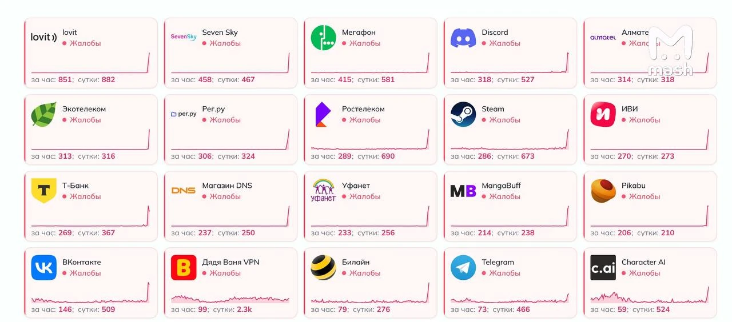Click the ИВИ red logo icon

[x=603, y=114]
